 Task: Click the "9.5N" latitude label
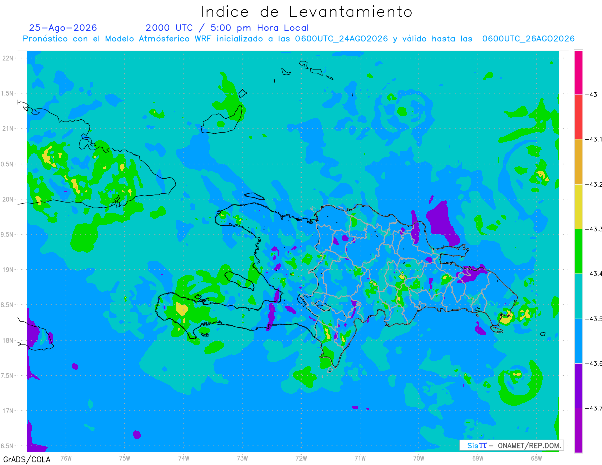click(x=7, y=234)
